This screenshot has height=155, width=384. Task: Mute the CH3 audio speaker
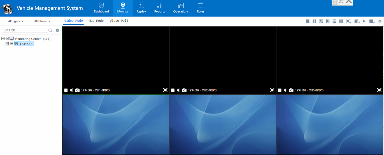(285, 90)
